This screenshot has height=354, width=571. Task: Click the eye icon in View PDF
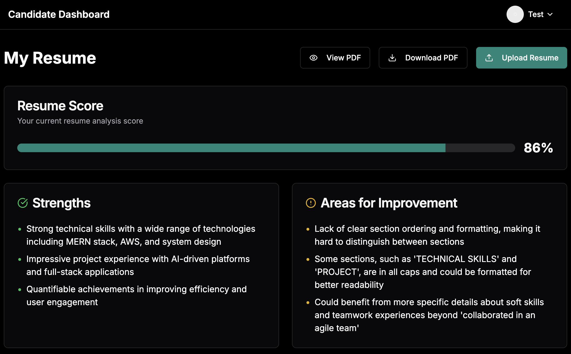313,58
